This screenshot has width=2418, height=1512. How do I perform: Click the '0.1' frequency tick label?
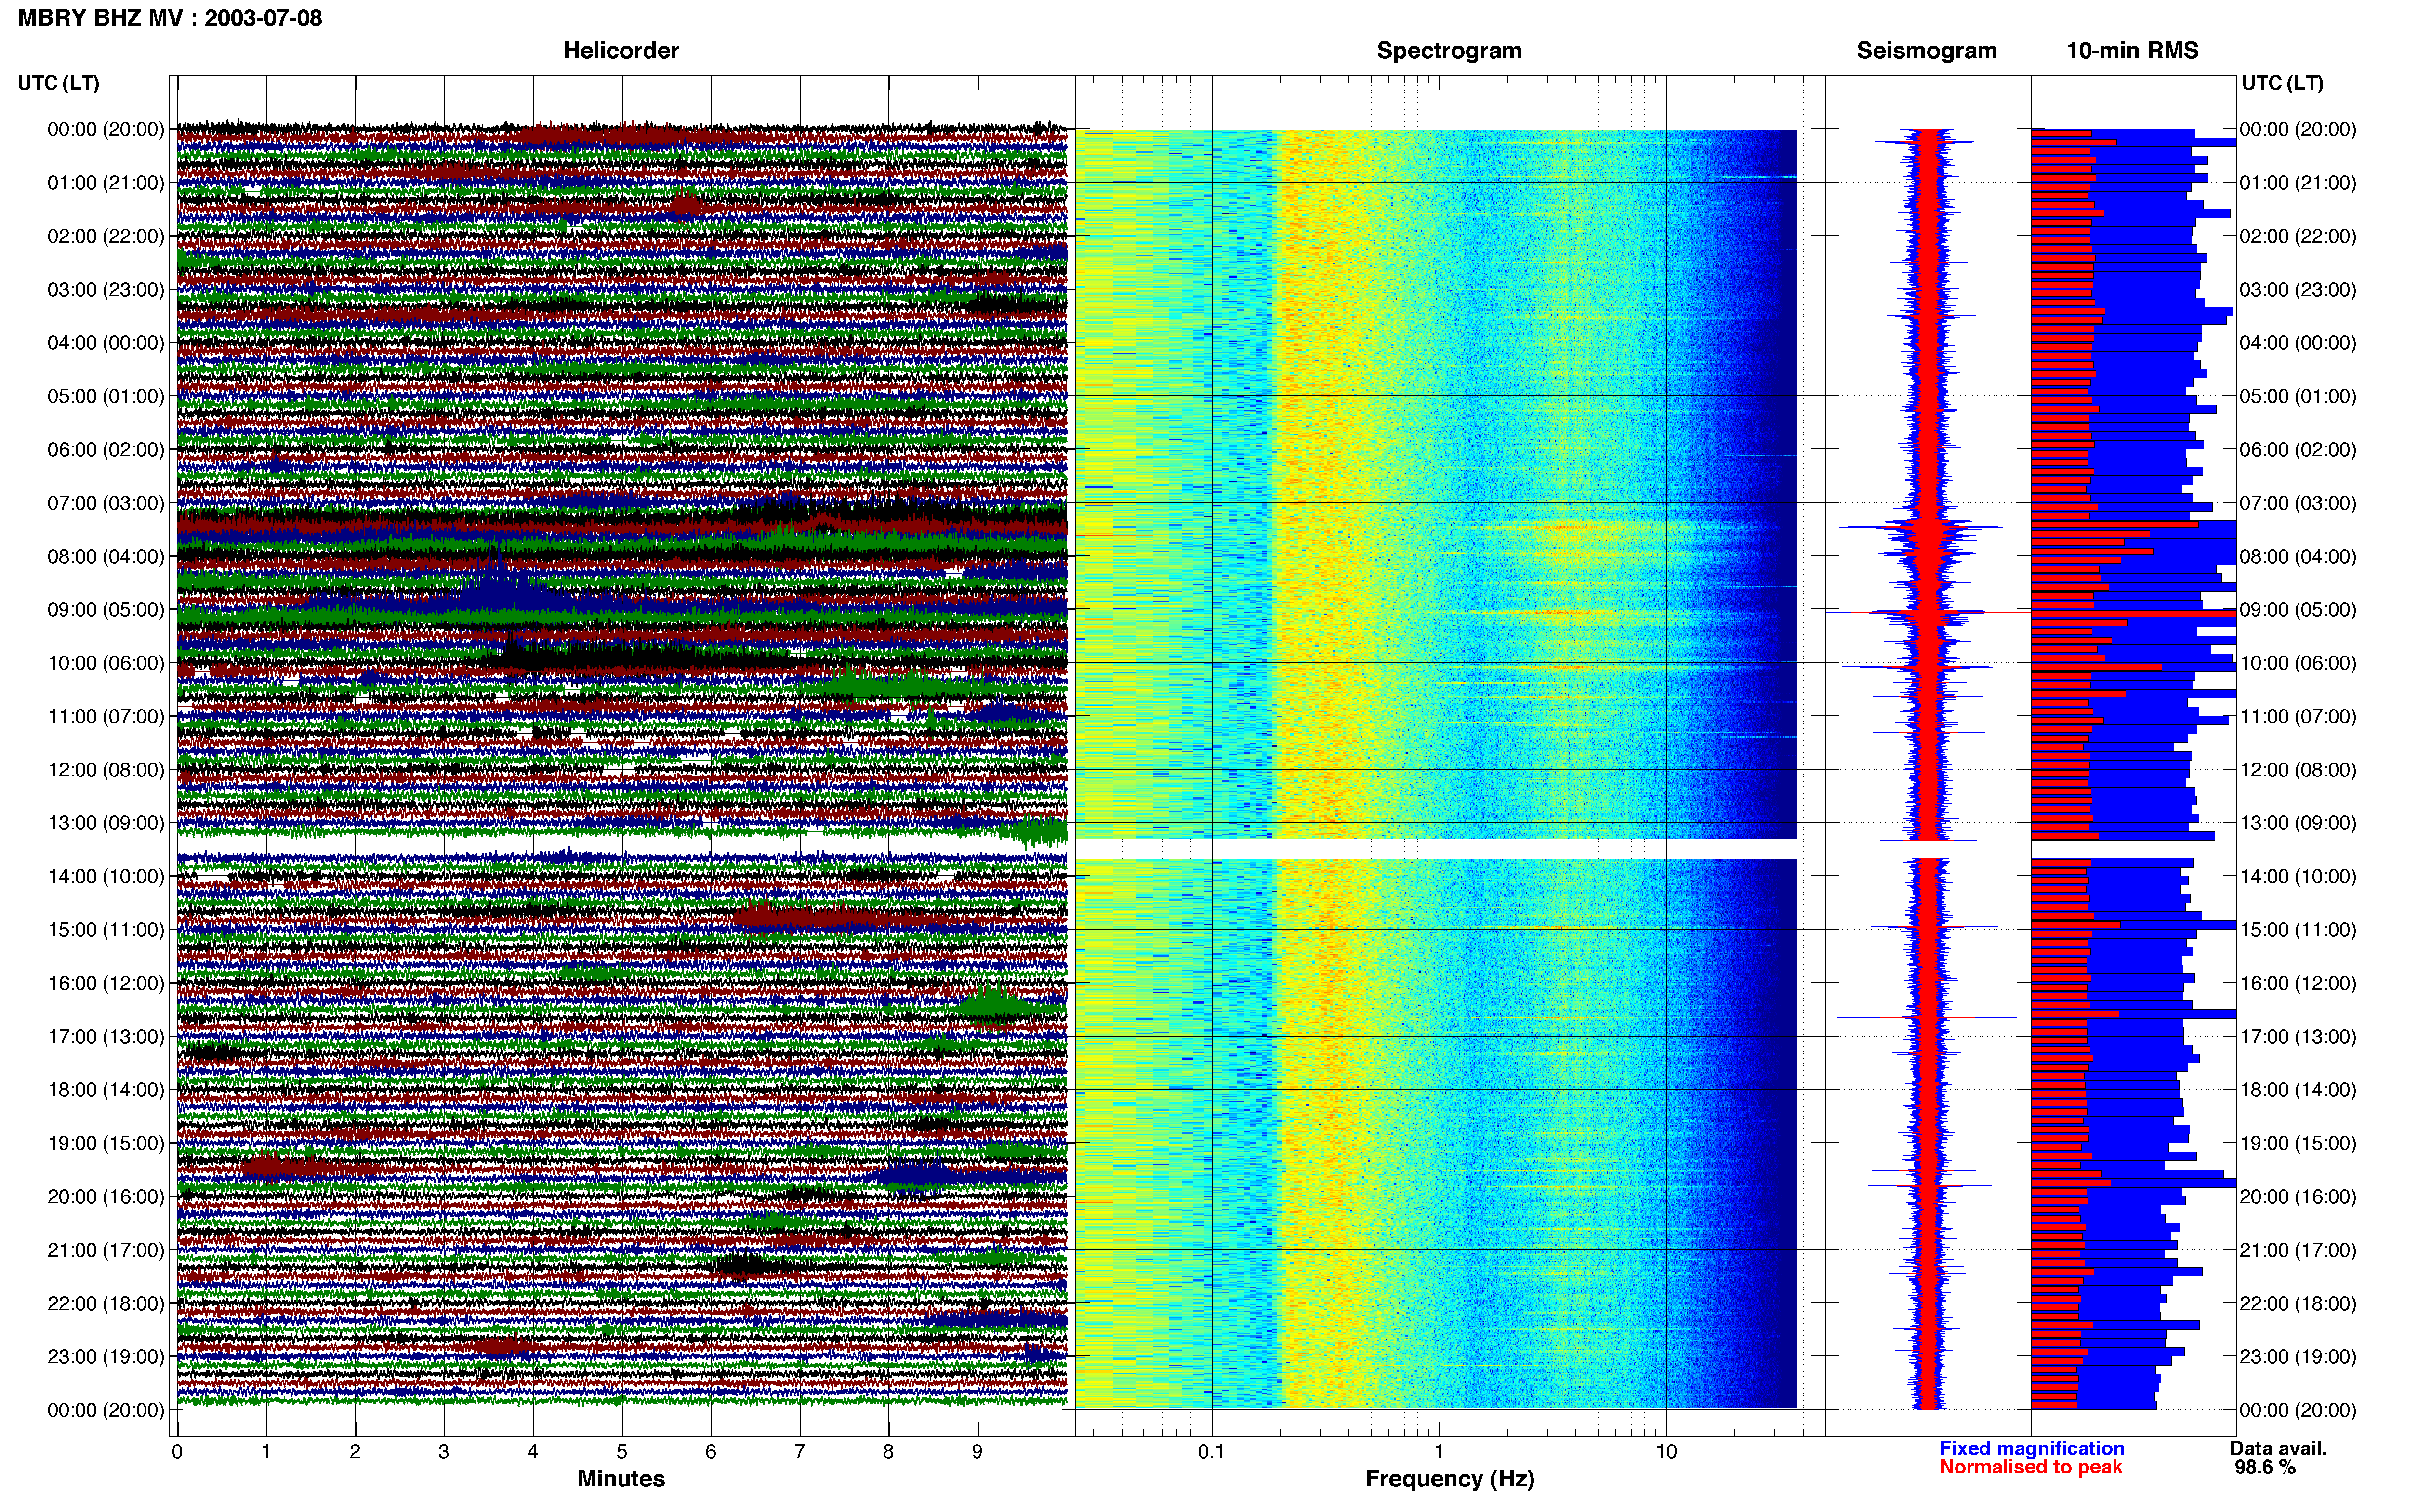pos(1211,1452)
